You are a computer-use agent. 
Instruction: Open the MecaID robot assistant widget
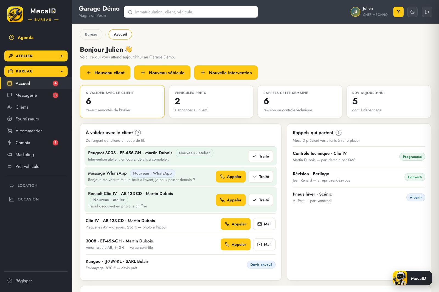coord(412,278)
